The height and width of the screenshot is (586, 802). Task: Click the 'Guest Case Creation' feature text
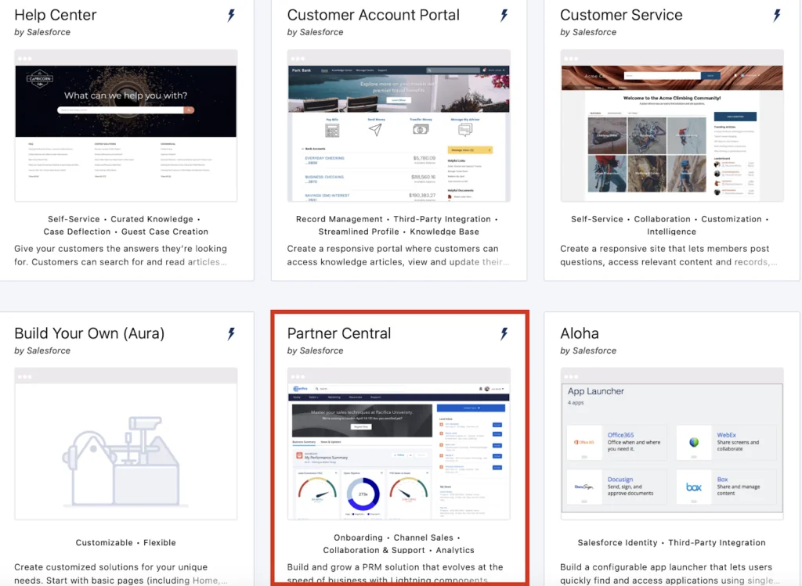tap(164, 232)
